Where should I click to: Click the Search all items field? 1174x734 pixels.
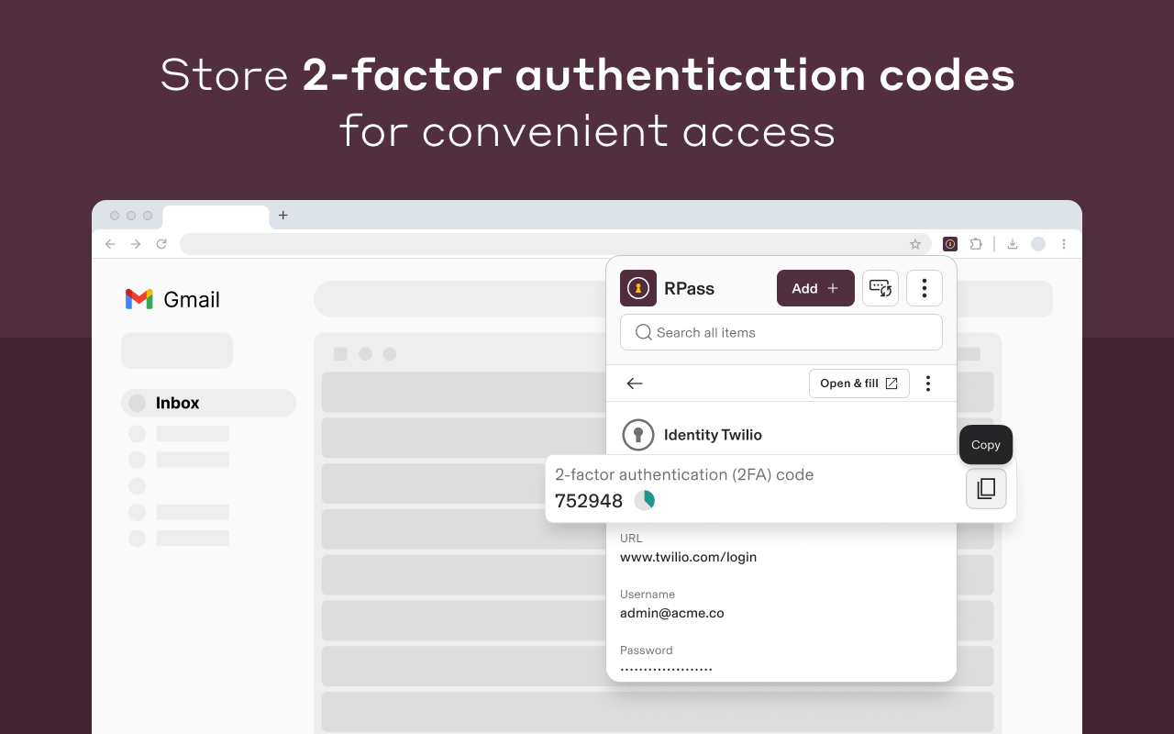pyautogui.click(x=781, y=332)
